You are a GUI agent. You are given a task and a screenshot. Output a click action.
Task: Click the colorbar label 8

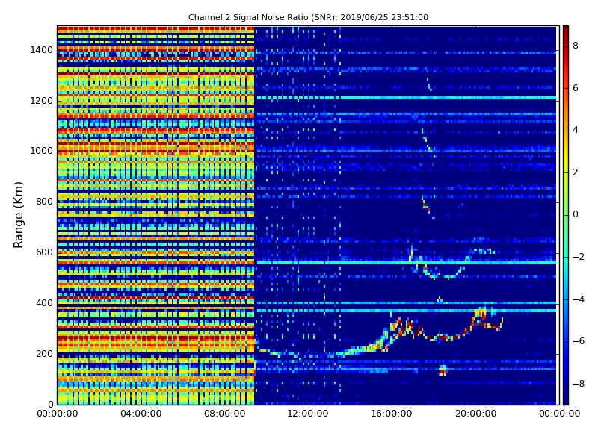point(576,46)
